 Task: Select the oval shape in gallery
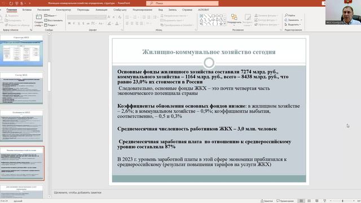[x=217, y=16]
